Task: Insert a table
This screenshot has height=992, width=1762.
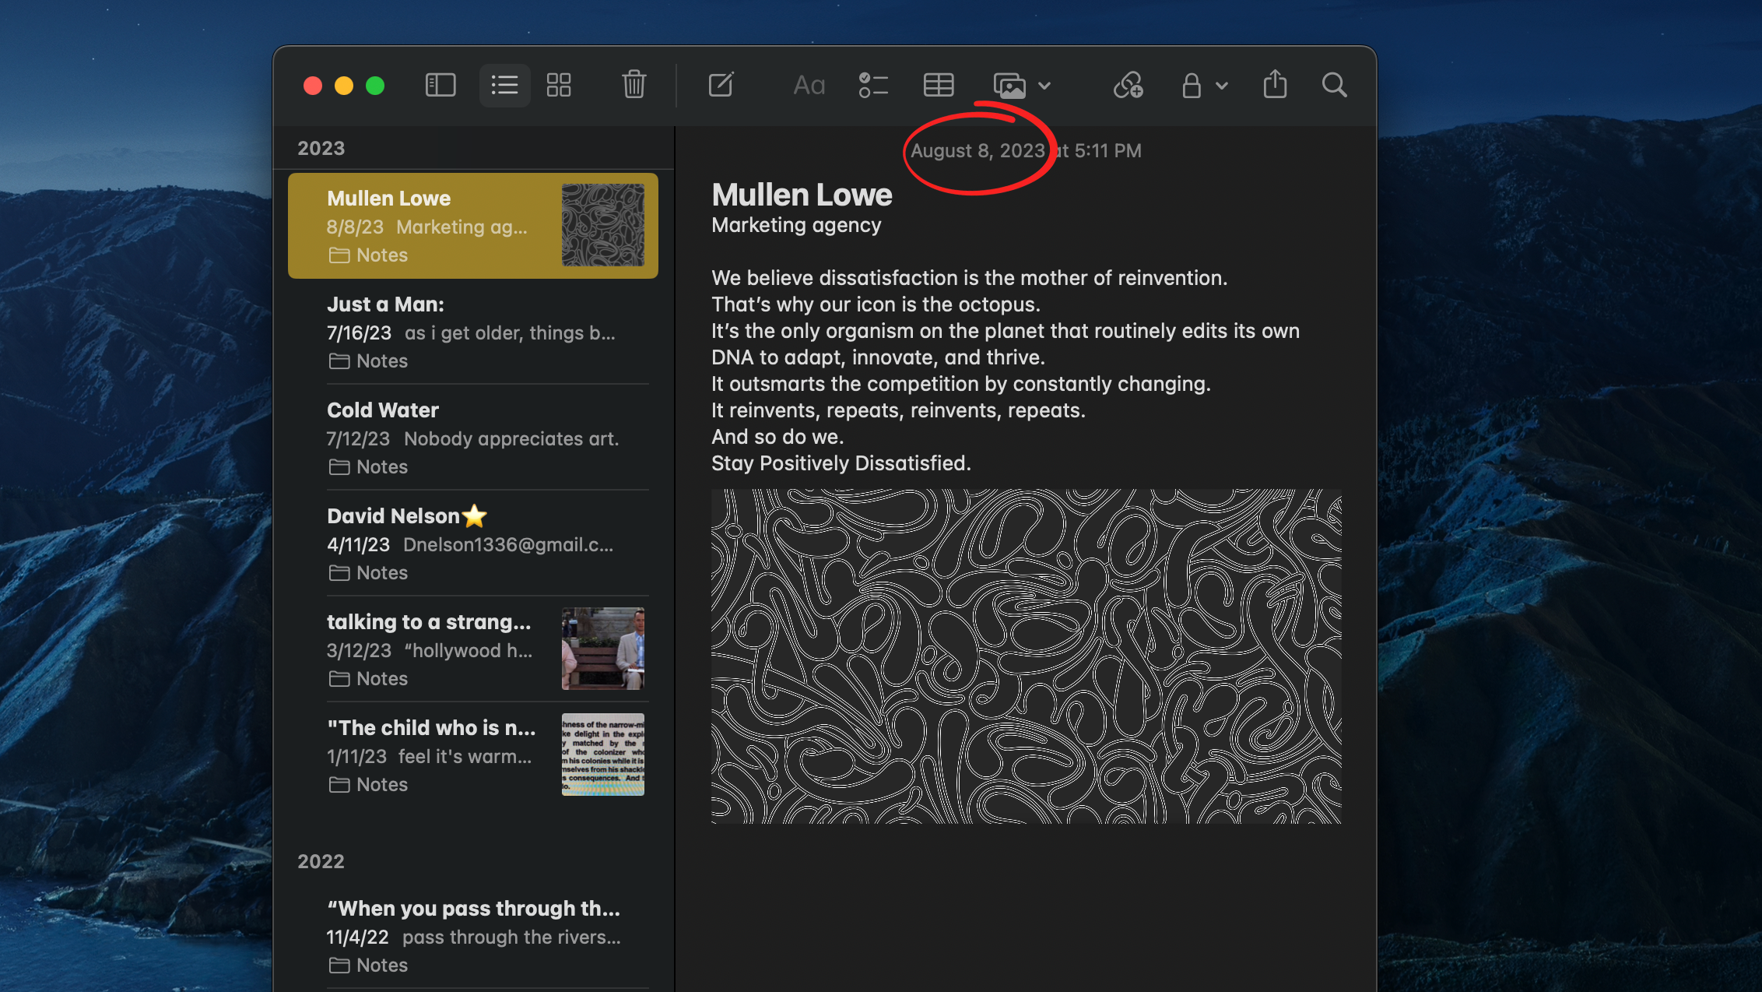Action: point(939,85)
